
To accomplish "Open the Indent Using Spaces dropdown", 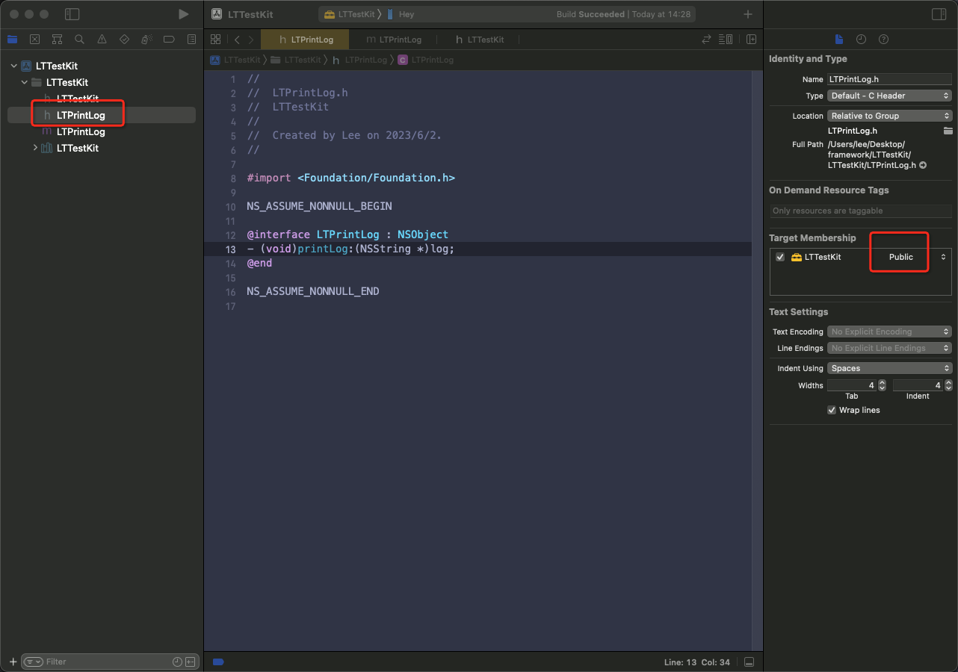I will coord(889,368).
